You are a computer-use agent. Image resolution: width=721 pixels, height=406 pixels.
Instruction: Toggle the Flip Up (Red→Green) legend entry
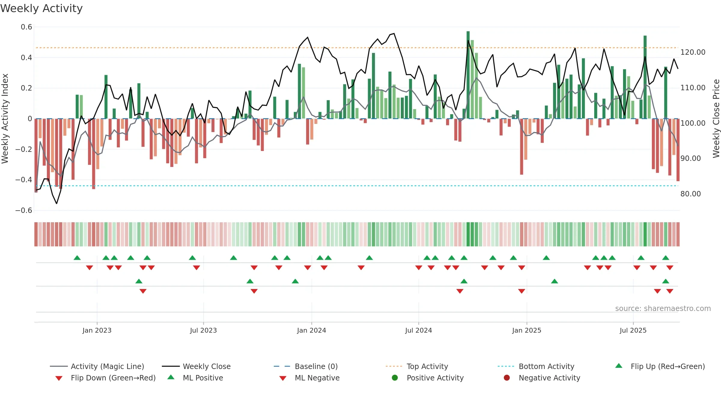click(660, 366)
